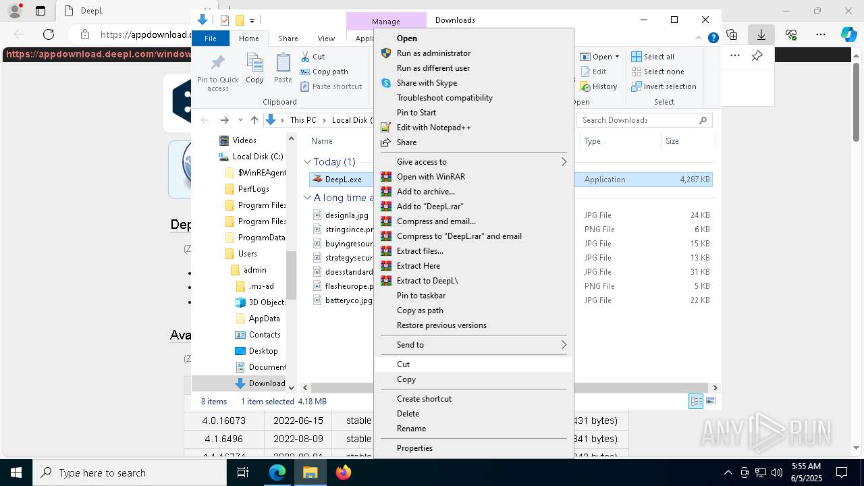
Task: Select Pin to taskbar
Action: coord(421,296)
